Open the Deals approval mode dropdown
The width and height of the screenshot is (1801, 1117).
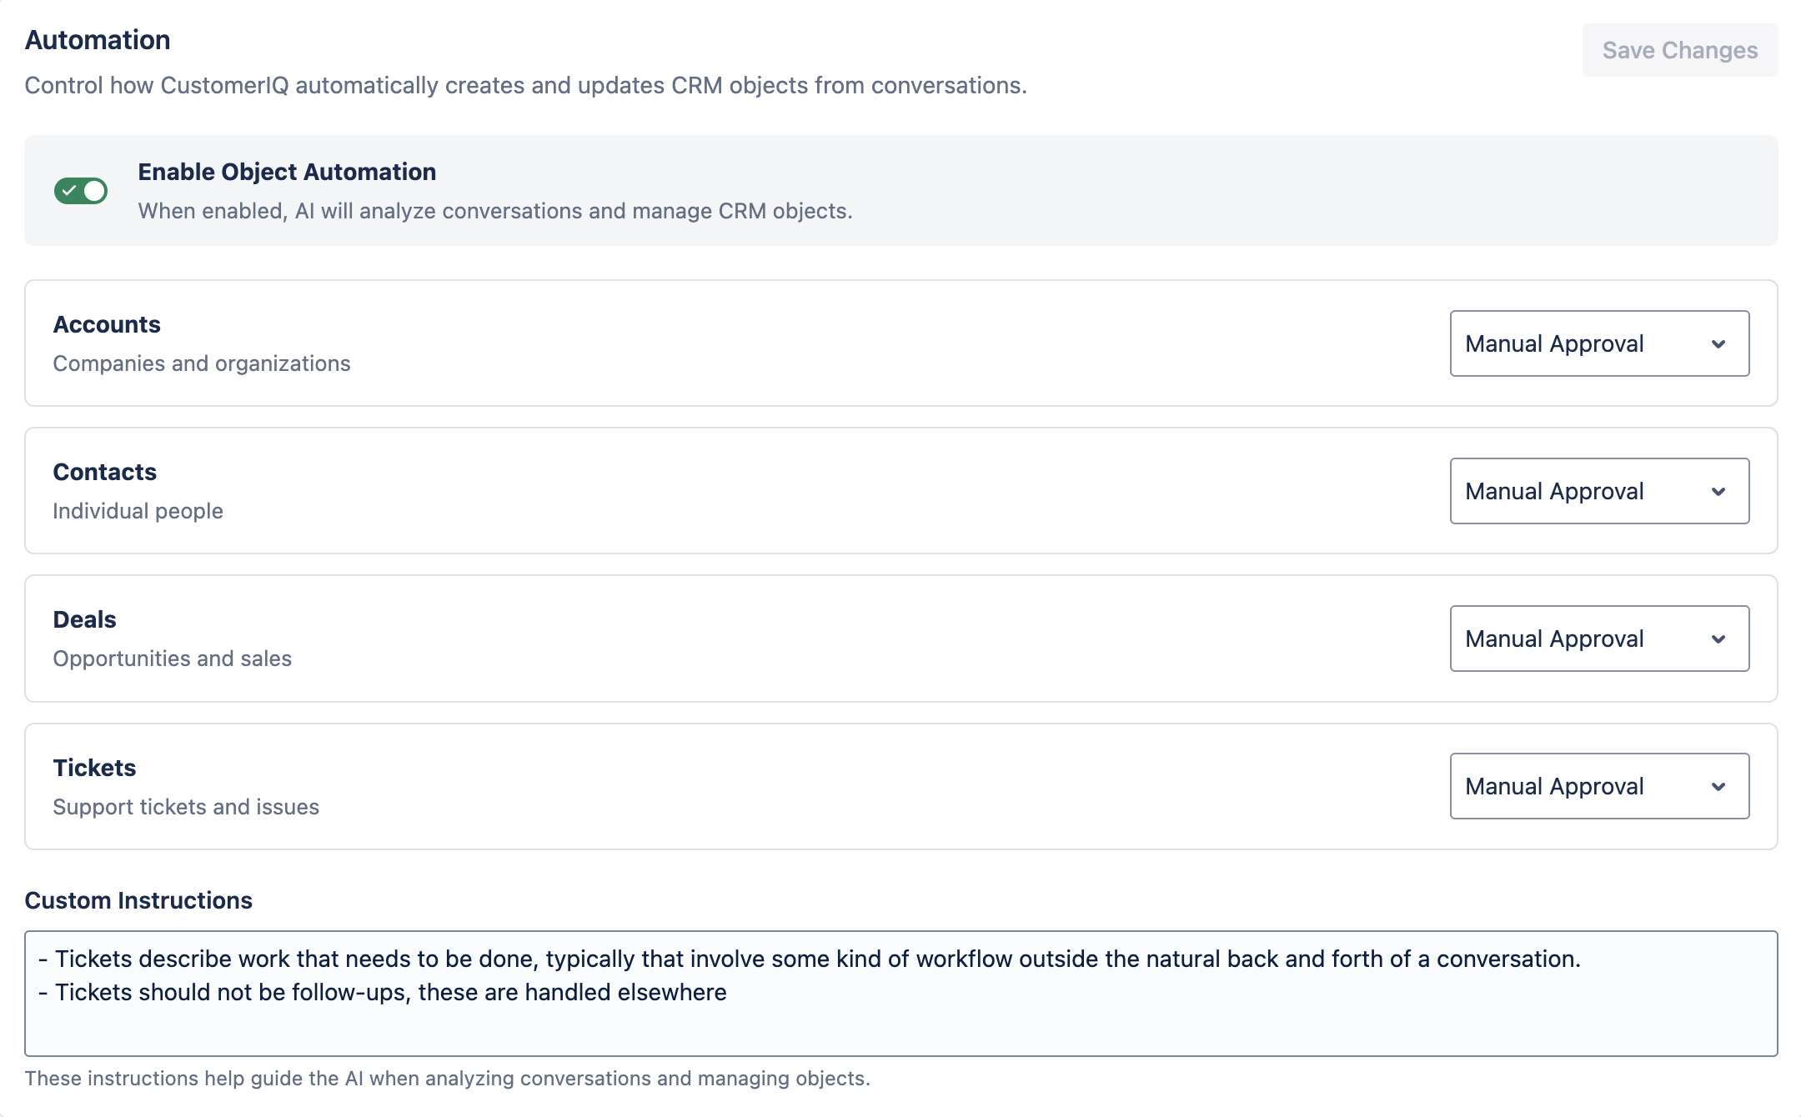1598,639
